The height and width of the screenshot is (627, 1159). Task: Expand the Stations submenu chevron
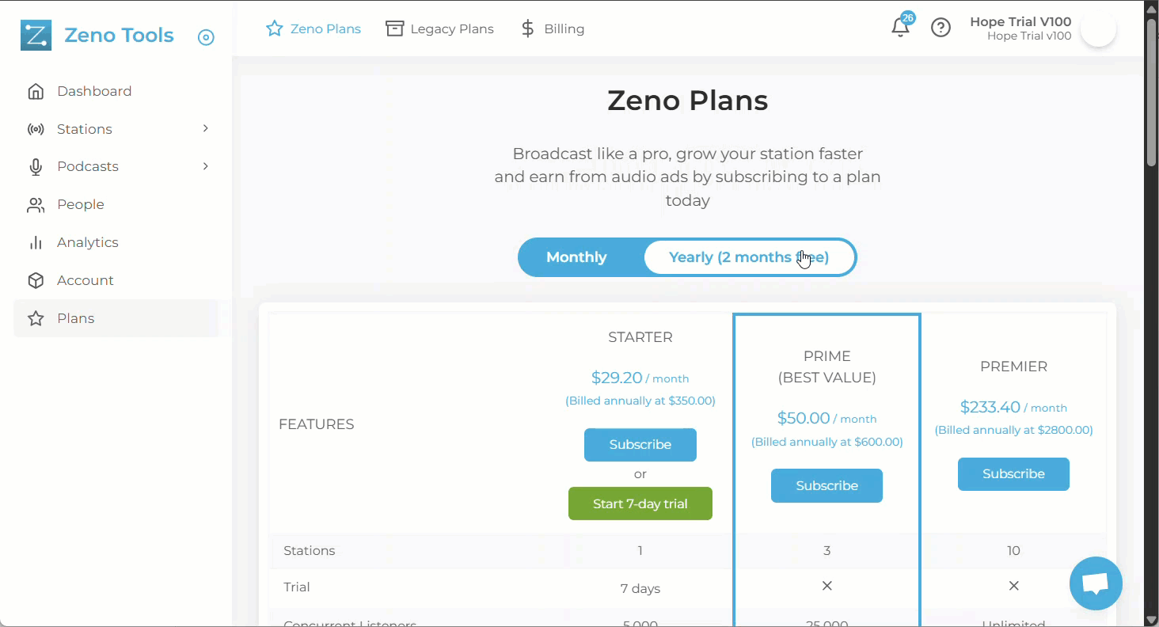(206, 128)
